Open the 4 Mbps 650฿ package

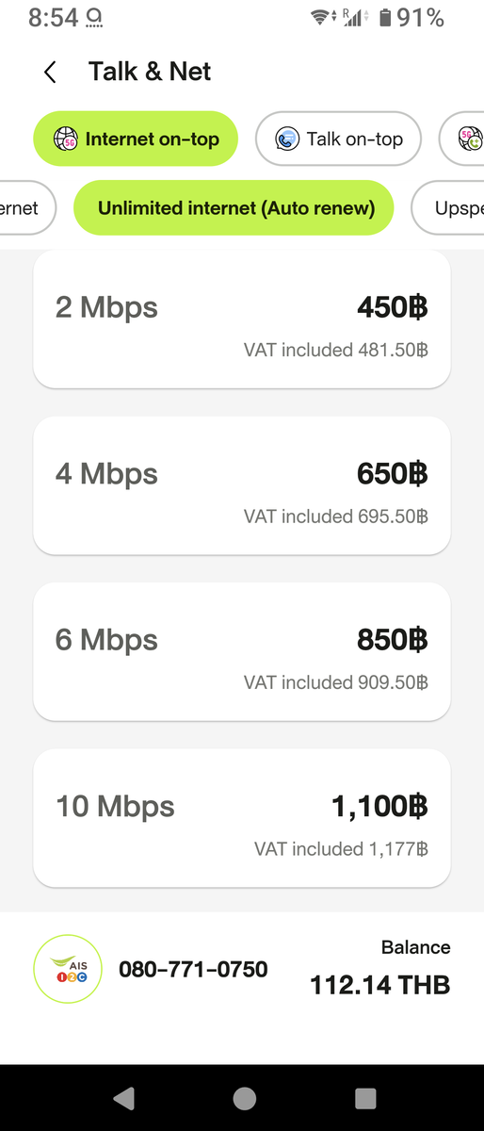[x=242, y=485]
